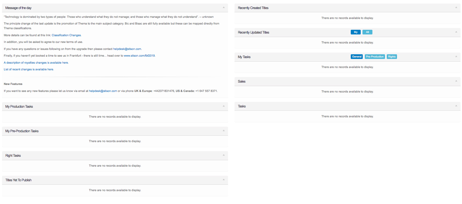Collapse the Sales panel
Image resolution: width=462 pixels, height=204 pixels.
click(x=456, y=81)
